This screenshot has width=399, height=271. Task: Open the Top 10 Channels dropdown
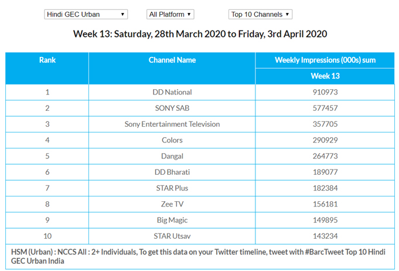(x=260, y=14)
